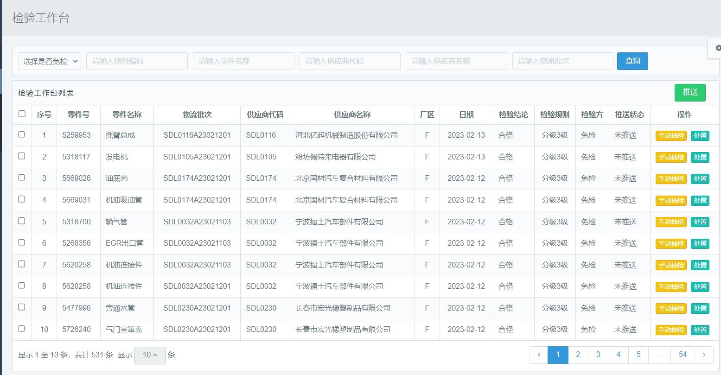Click the 请输入物流批次 input field
Image resolution: width=721 pixels, height=375 pixels.
point(563,61)
